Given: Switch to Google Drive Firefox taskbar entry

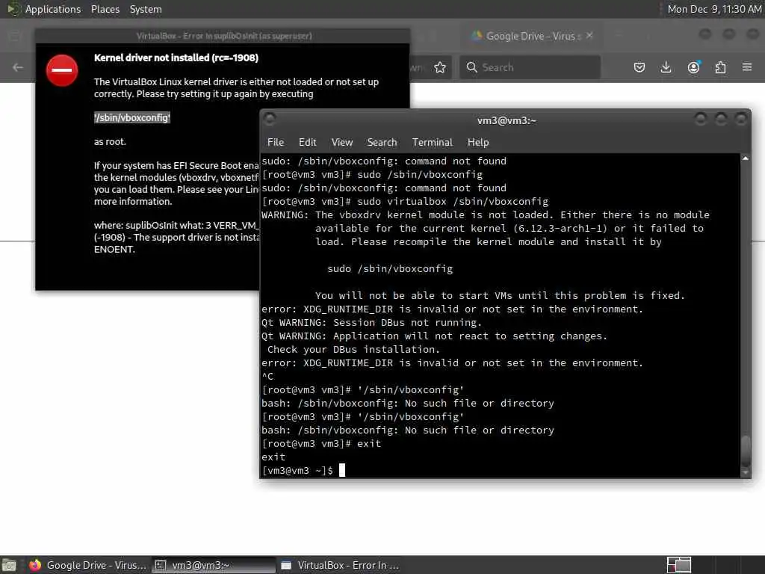Looking at the screenshot, I should point(87,565).
